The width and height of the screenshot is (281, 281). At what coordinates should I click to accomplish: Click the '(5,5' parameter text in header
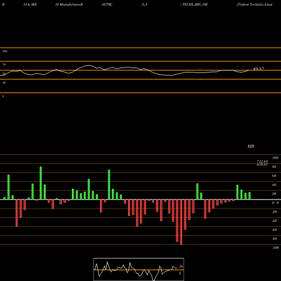pos(144,4)
